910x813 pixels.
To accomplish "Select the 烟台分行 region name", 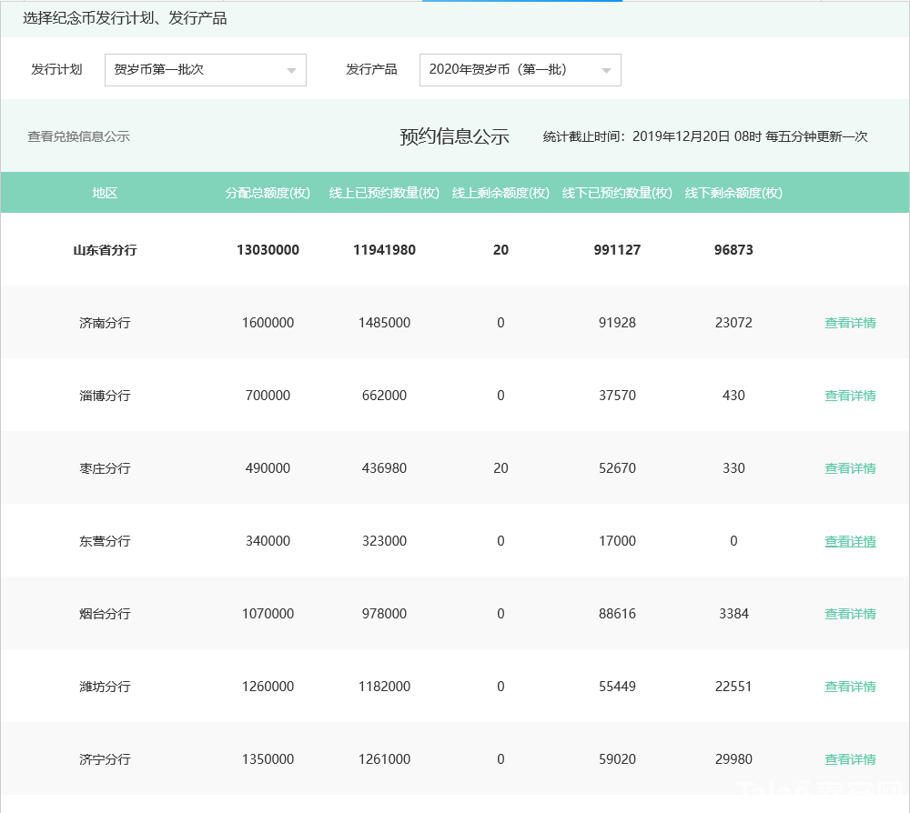I will pyautogui.click(x=105, y=614).
